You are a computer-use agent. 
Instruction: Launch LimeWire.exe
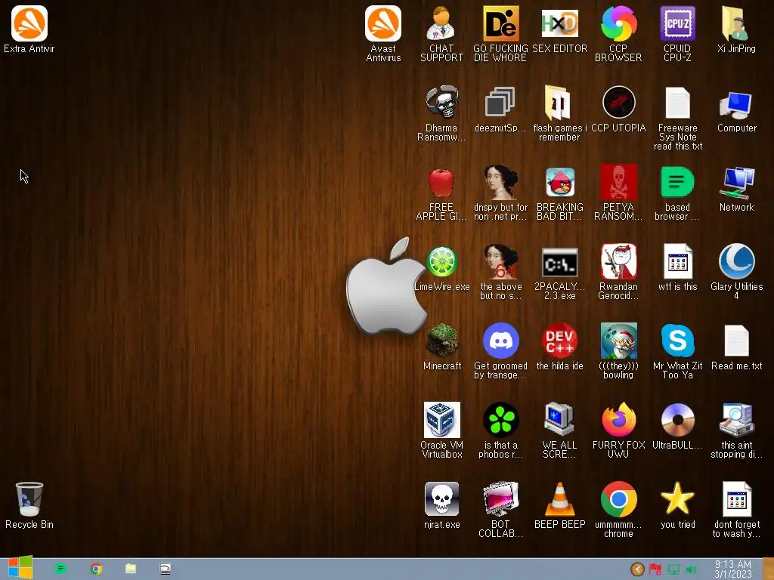[441, 268]
